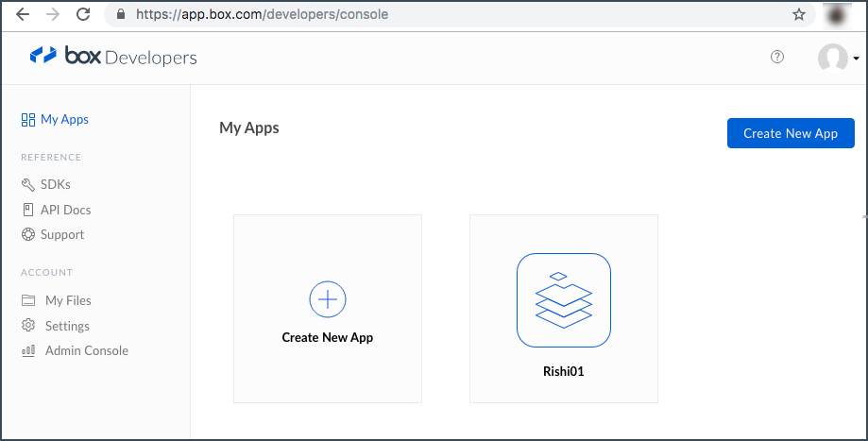Go to the API Docs link
The image size is (868, 441).
pos(65,210)
